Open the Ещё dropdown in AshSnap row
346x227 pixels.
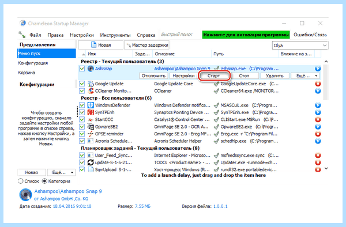point(305,76)
